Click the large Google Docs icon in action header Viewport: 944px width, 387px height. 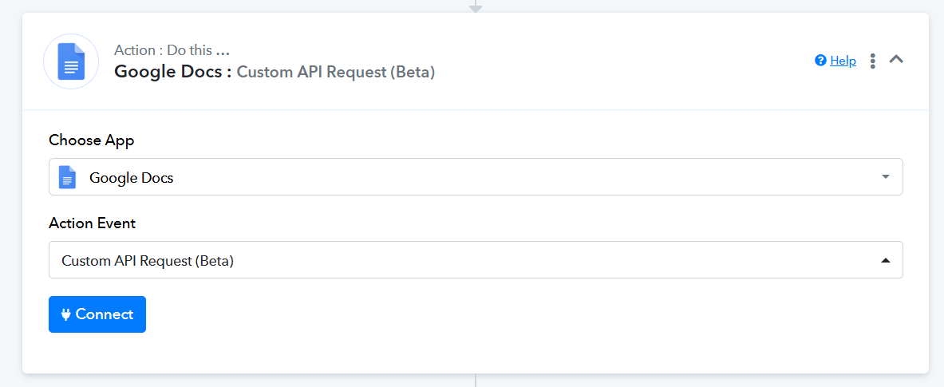tap(71, 61)
